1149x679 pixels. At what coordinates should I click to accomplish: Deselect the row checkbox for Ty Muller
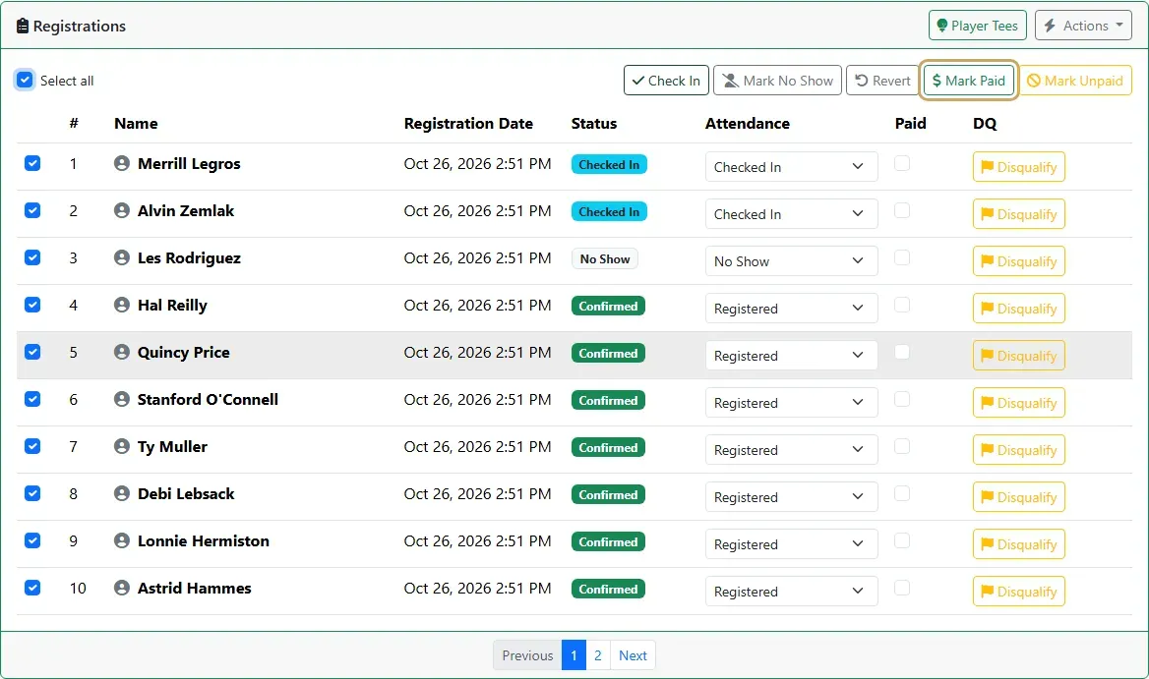[x=32, y=446]
